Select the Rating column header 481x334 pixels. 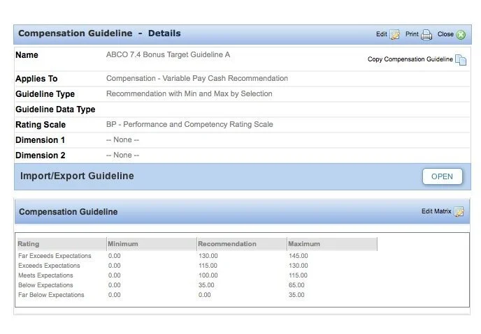pyautogui.click(x=62, y=244)
